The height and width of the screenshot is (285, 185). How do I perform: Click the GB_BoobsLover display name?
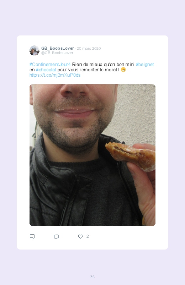[58, 48]
